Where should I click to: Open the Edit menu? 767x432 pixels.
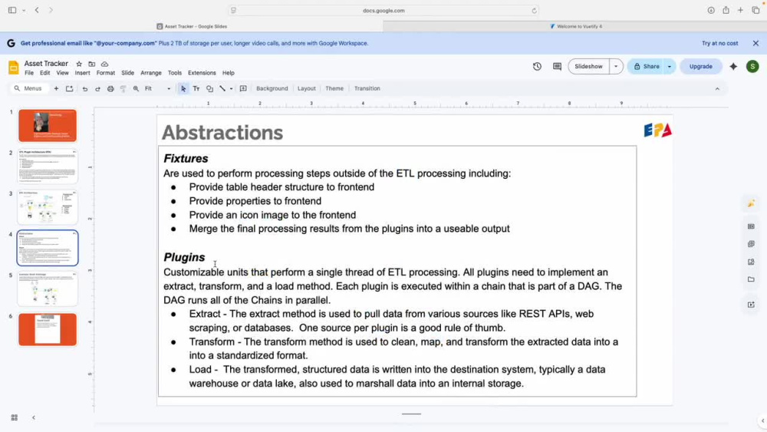(45, 73)
